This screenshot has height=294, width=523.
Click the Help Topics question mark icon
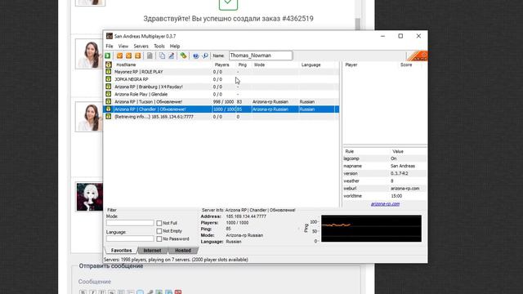pos(196,56)
